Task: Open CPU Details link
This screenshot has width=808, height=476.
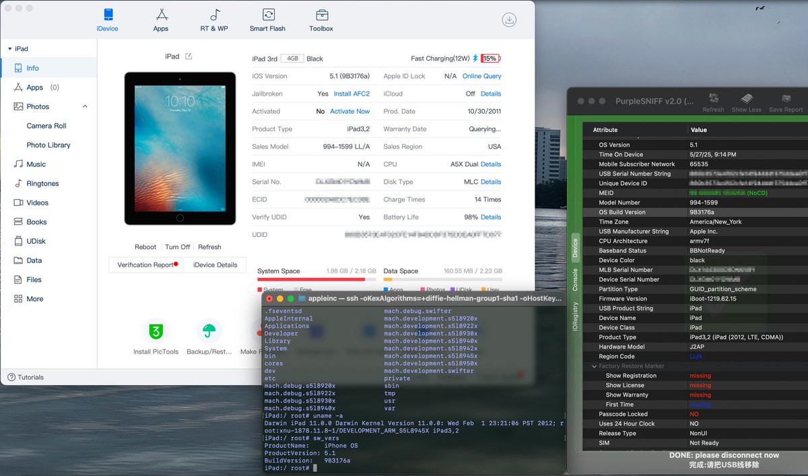Action: click(x=491, y=164)
